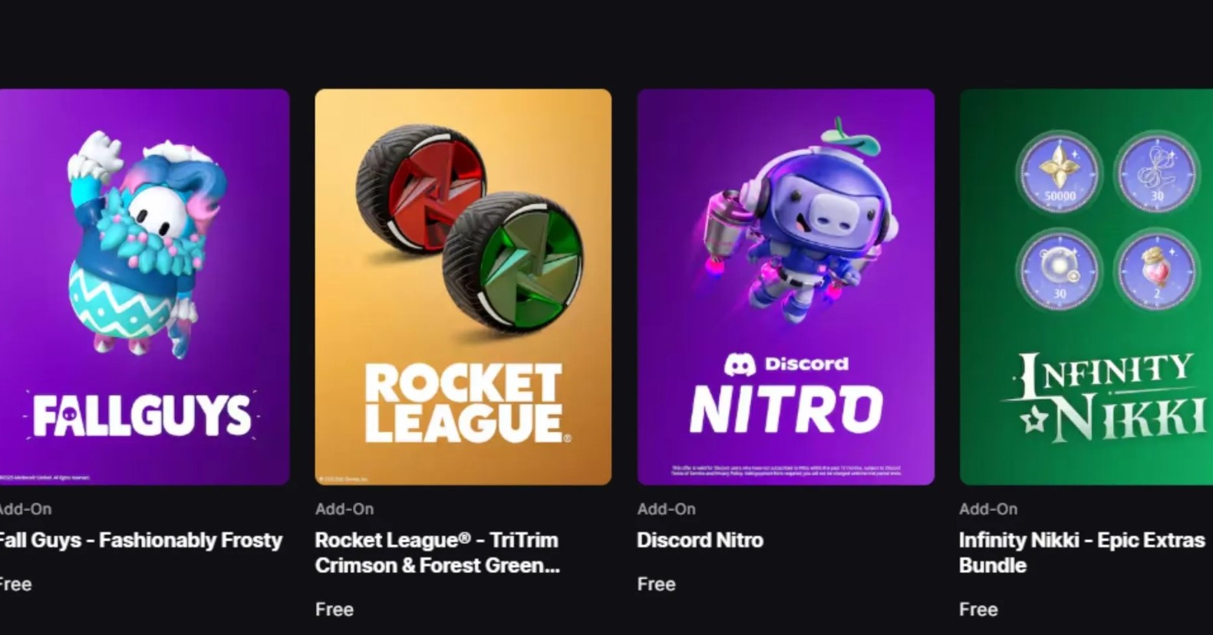Click the Fall Guys logo on the card
The height and width of the screenshot is (635, 1213).
pyautogui.click(x=142, y=415)
